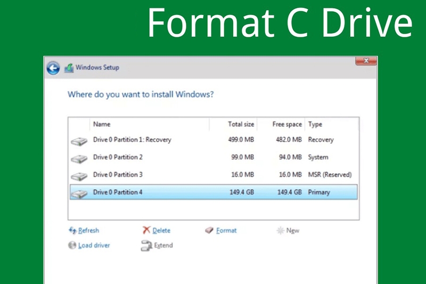
Task: Click the Format eraser icon
Action: (209, 230)
